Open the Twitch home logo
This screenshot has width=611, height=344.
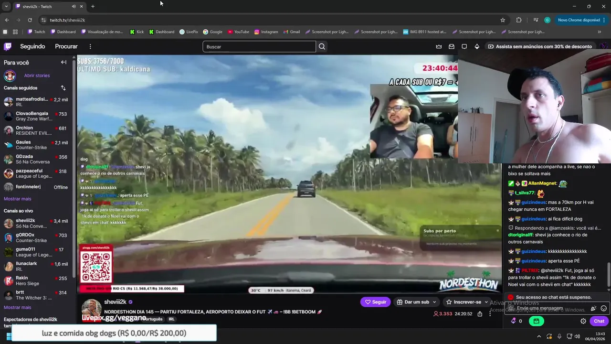[8, 46]
